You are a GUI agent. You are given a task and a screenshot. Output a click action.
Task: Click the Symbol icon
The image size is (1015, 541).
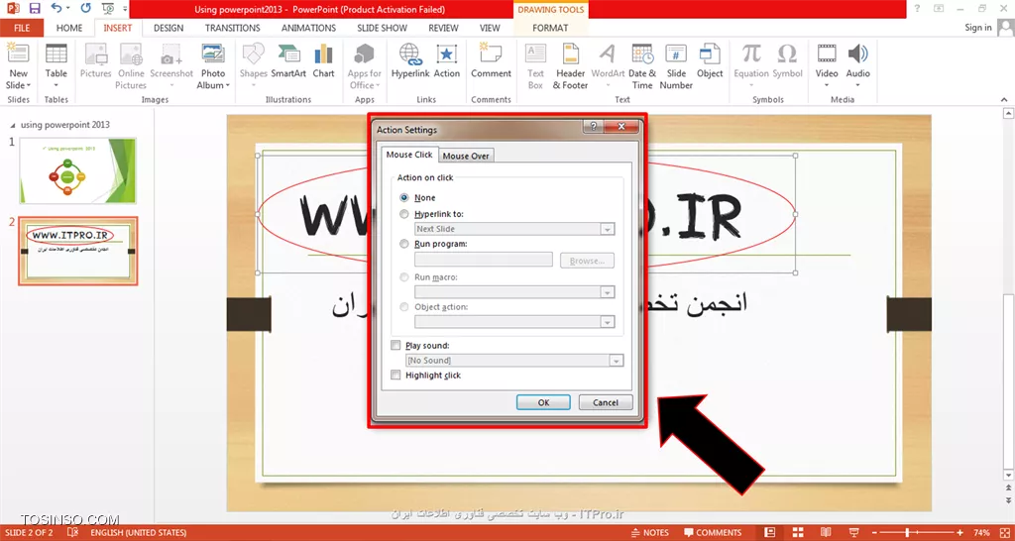(787, 54)
